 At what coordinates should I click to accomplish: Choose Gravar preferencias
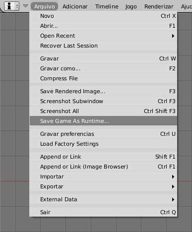[x=103, y=134]
